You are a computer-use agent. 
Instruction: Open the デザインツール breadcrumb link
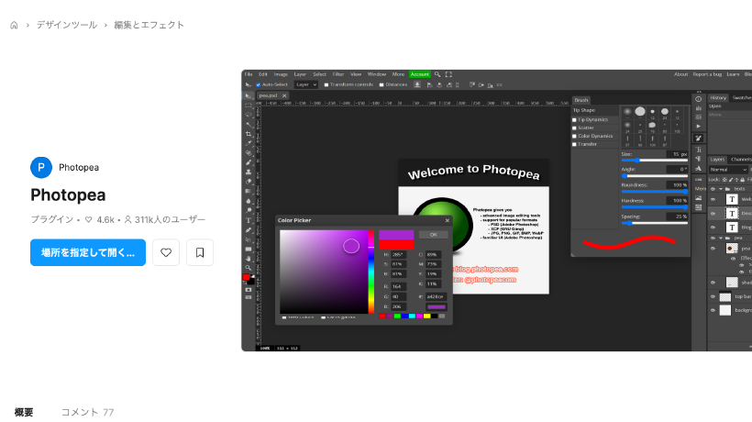[67, 25]
